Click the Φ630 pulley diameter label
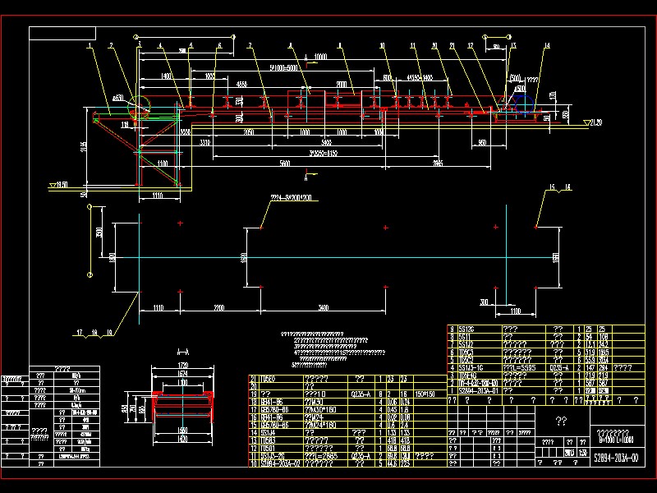Screen dimensions: 657x493 (118, 98)
